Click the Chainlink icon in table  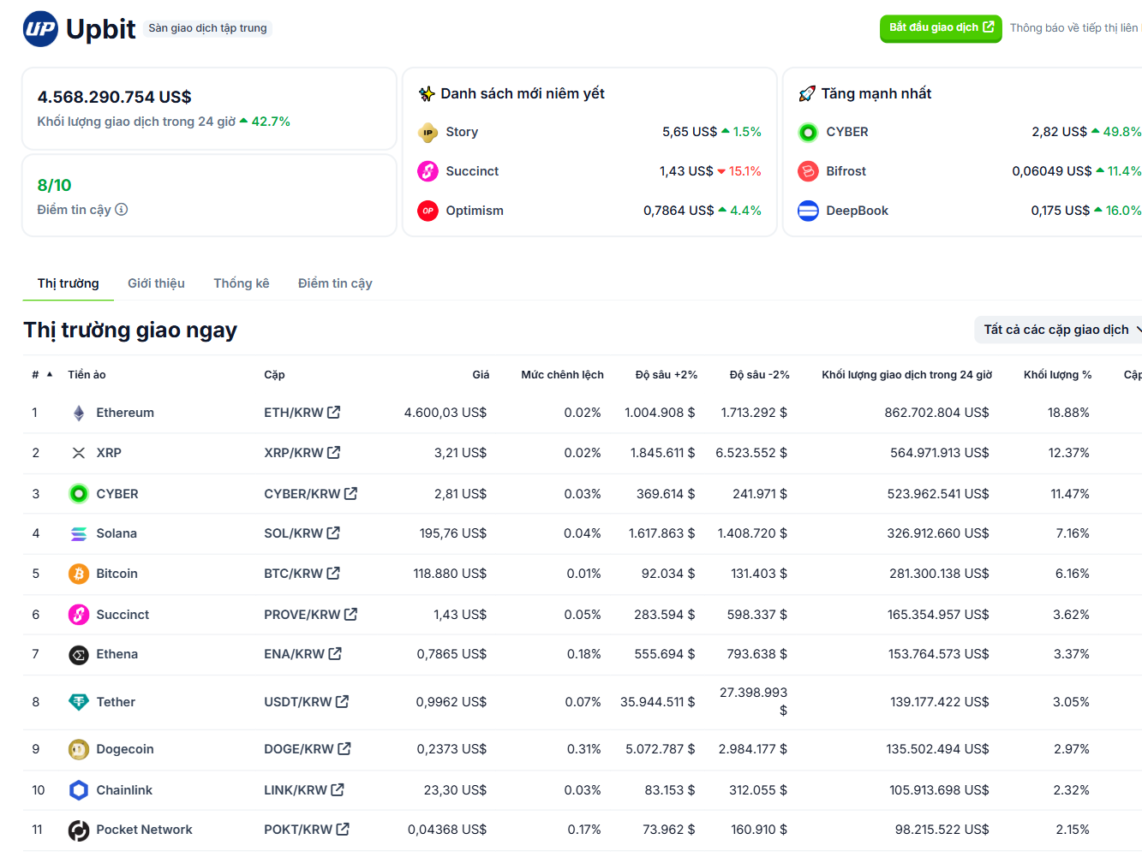(x=79, y=790)
